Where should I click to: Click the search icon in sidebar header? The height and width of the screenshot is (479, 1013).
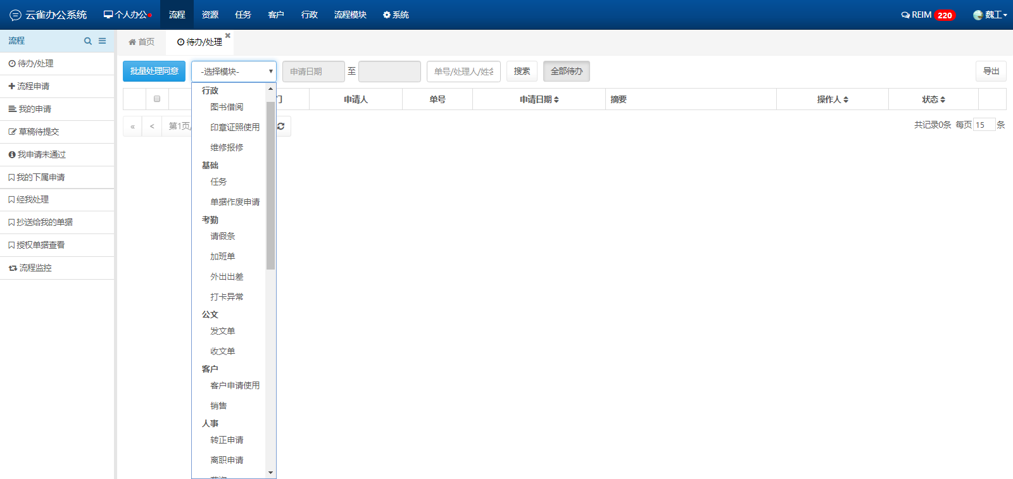88,41
